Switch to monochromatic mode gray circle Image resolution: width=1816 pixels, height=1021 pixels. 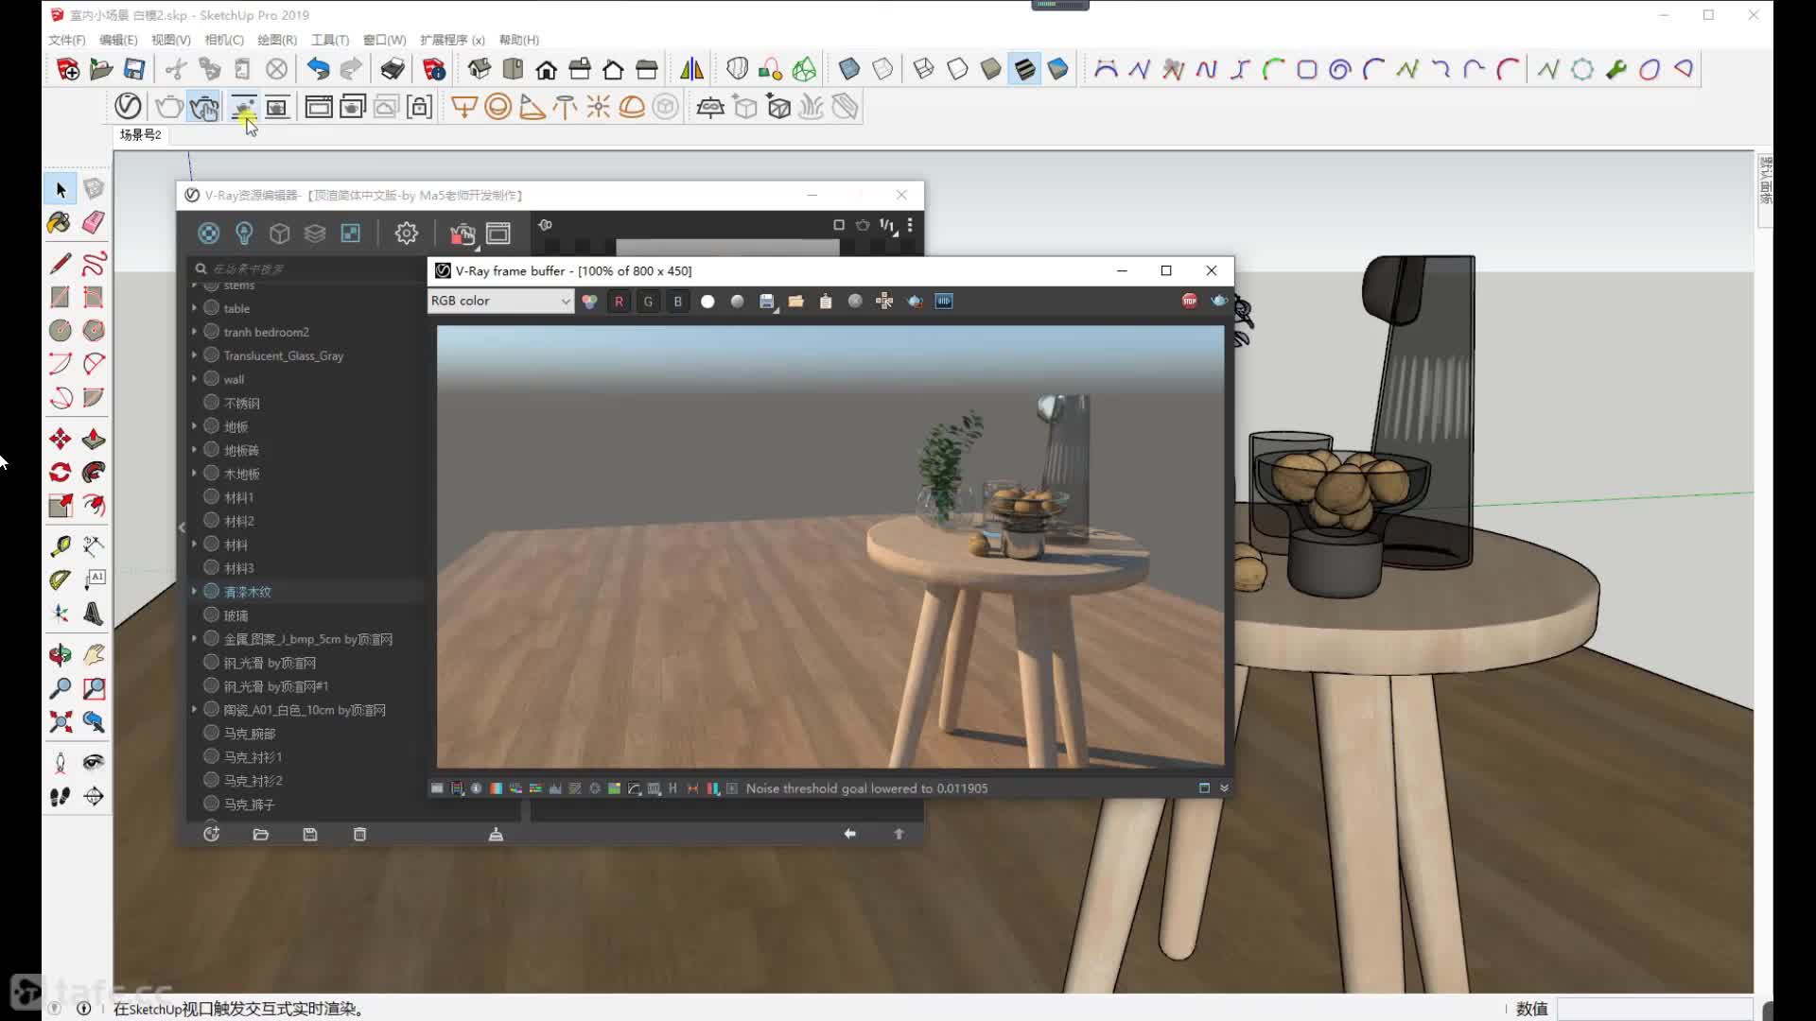pyautogui.click(x=737, y=301)
